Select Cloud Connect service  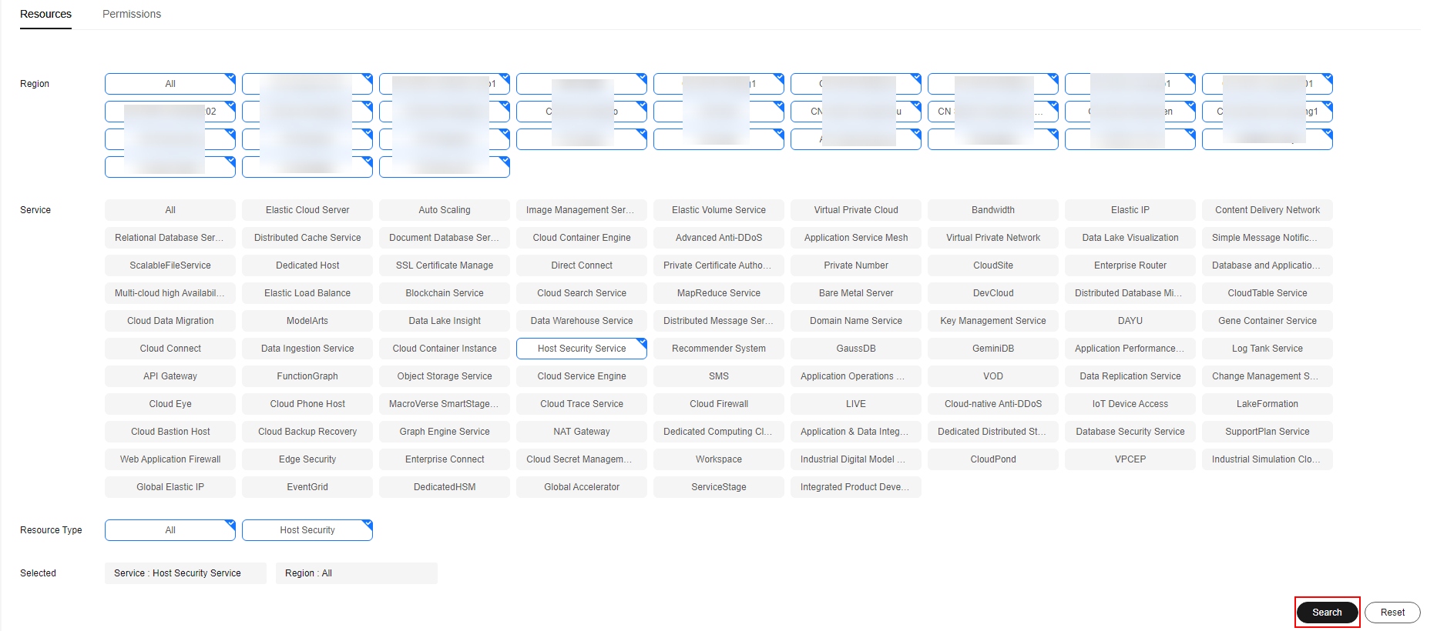tap(170, 349)
